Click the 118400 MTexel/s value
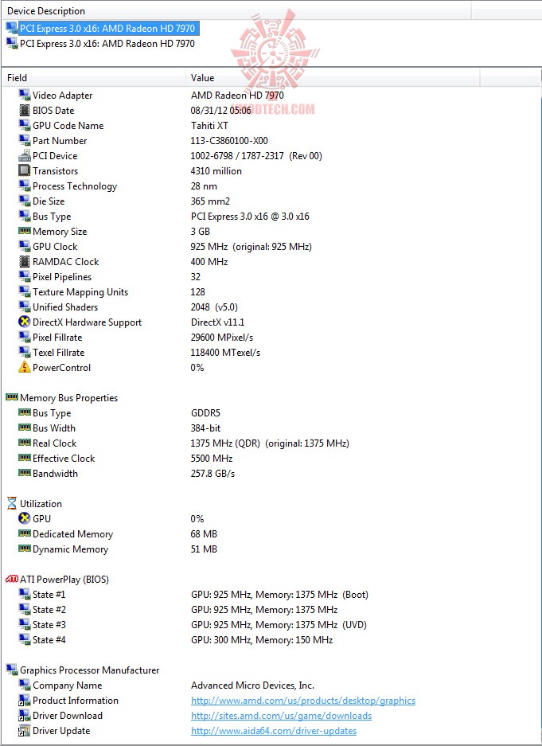 [x=226, y=353]
